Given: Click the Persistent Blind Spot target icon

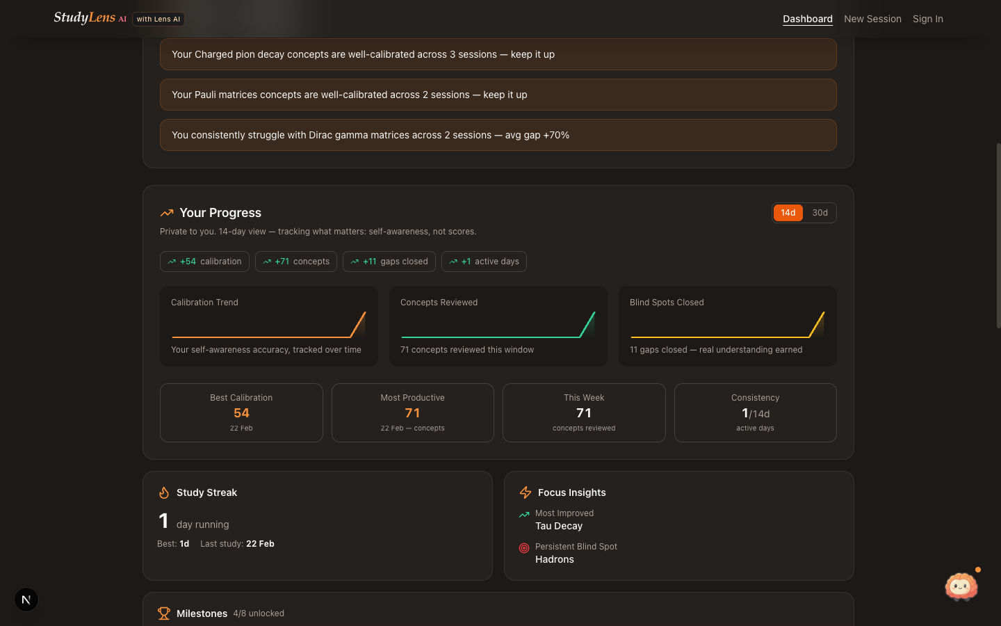Looking at the screenshot, I should coord(524,548).
